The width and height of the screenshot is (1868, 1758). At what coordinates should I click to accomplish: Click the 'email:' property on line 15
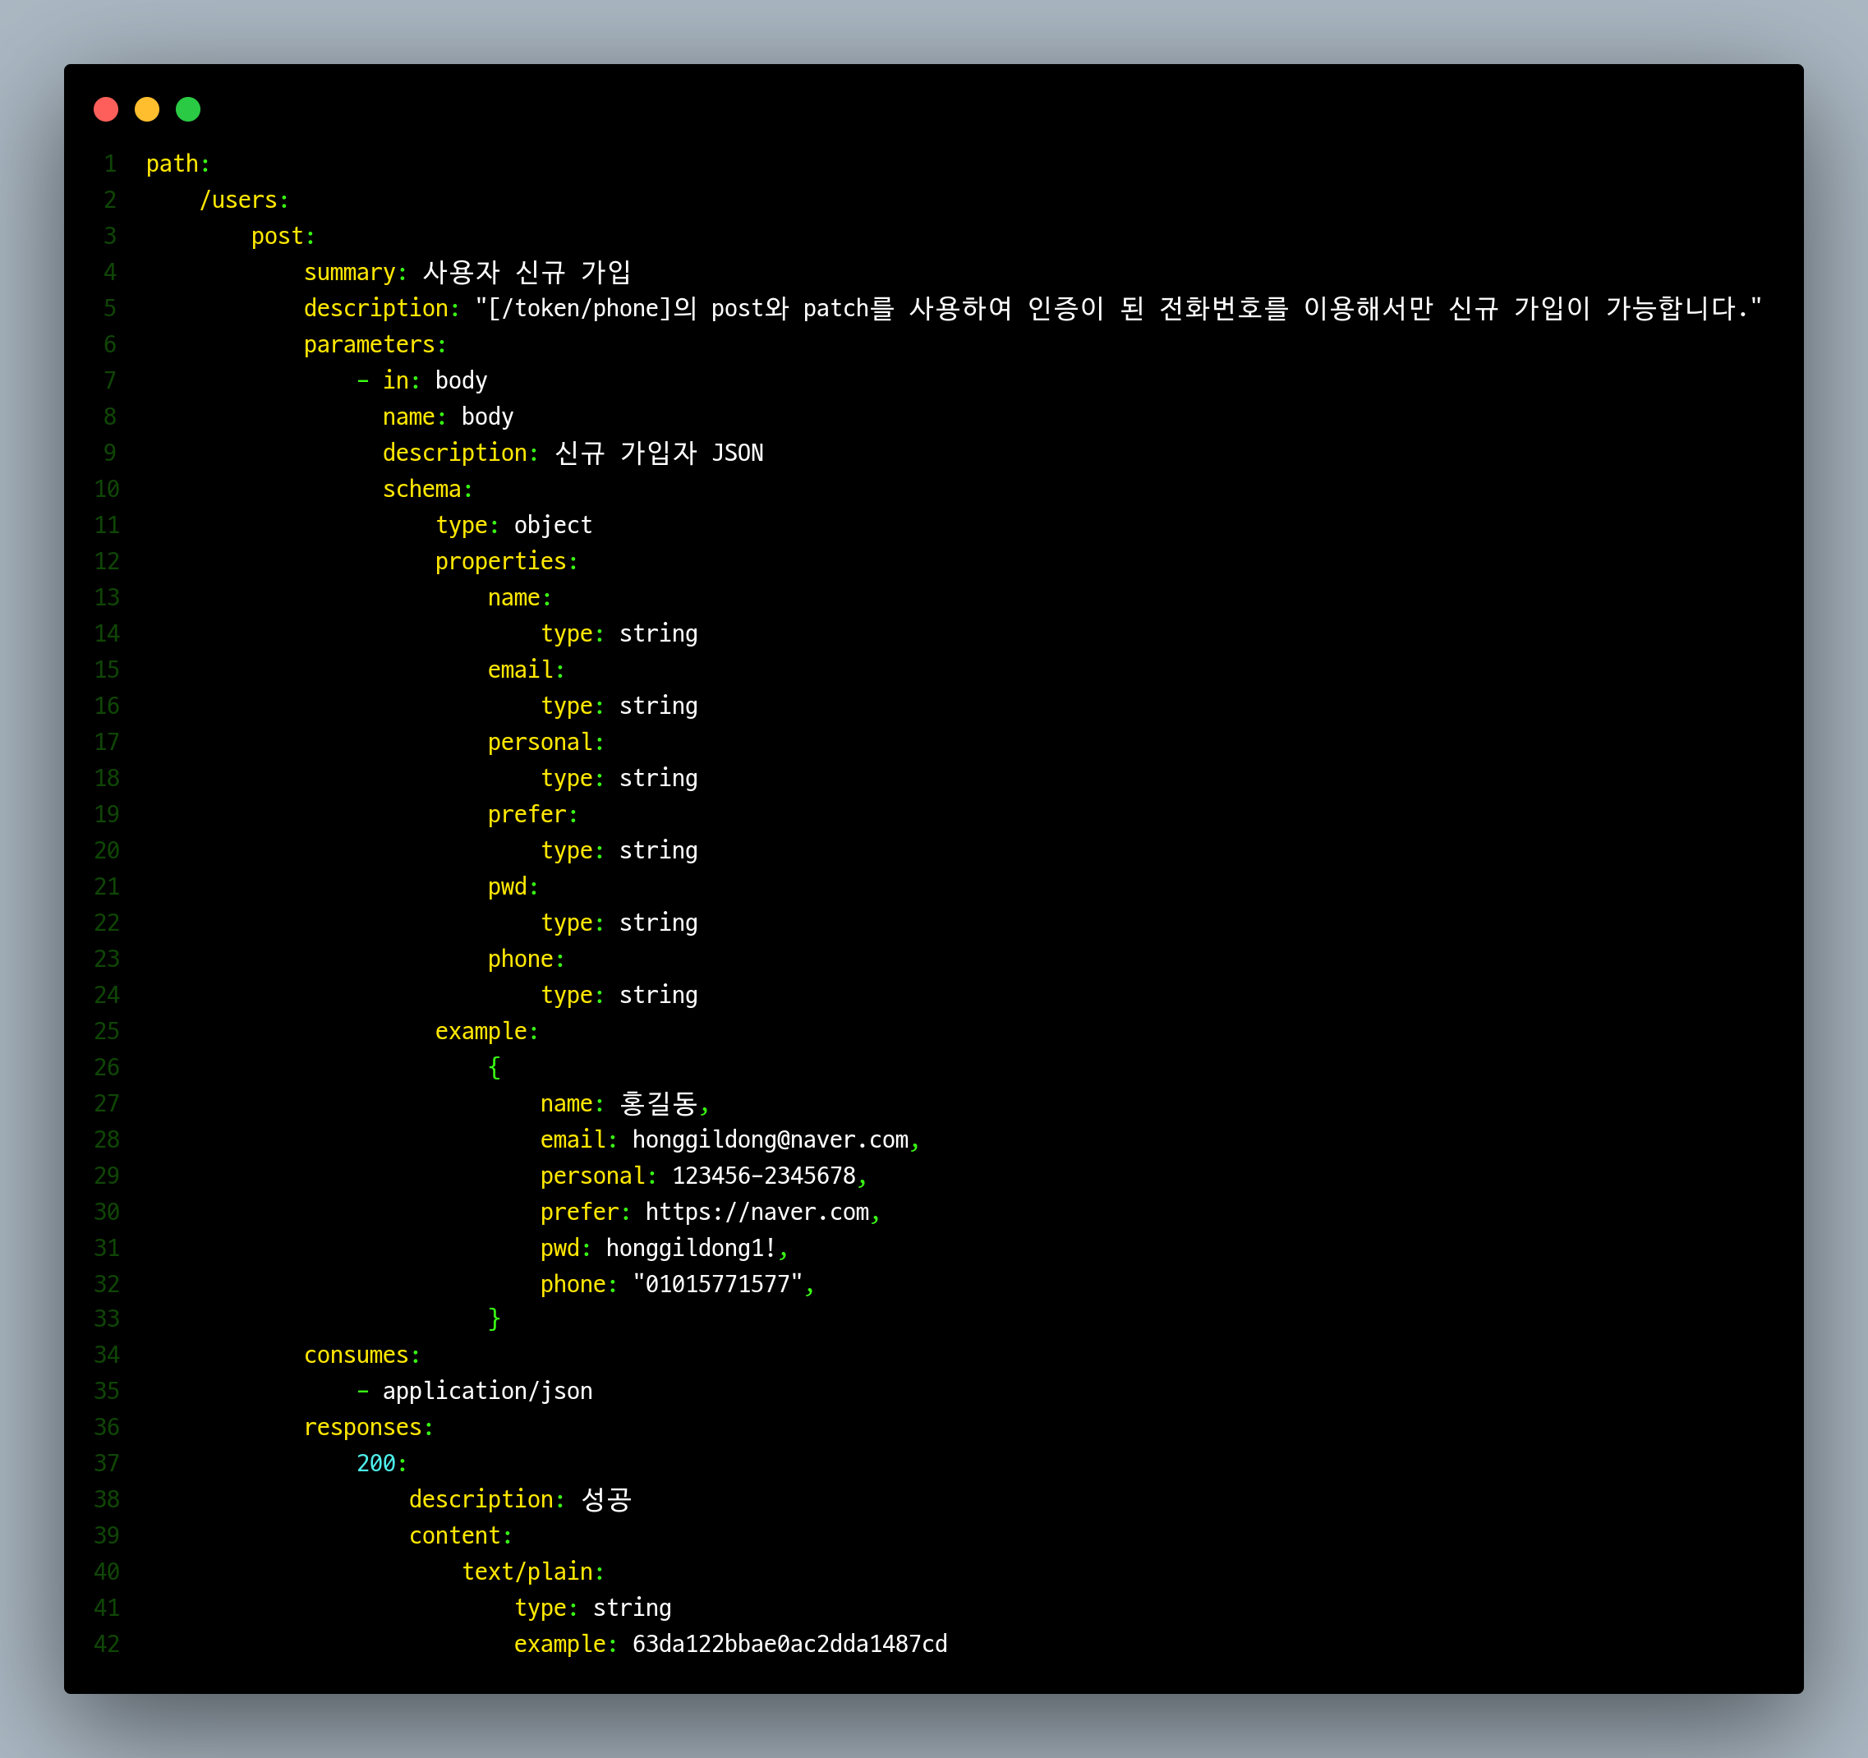[527, 670]
